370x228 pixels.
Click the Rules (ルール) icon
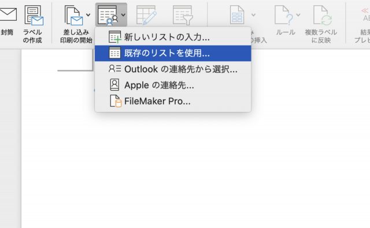284,15
